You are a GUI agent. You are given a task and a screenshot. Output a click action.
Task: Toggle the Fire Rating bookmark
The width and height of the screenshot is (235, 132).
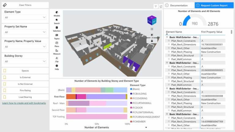point(25,90)
